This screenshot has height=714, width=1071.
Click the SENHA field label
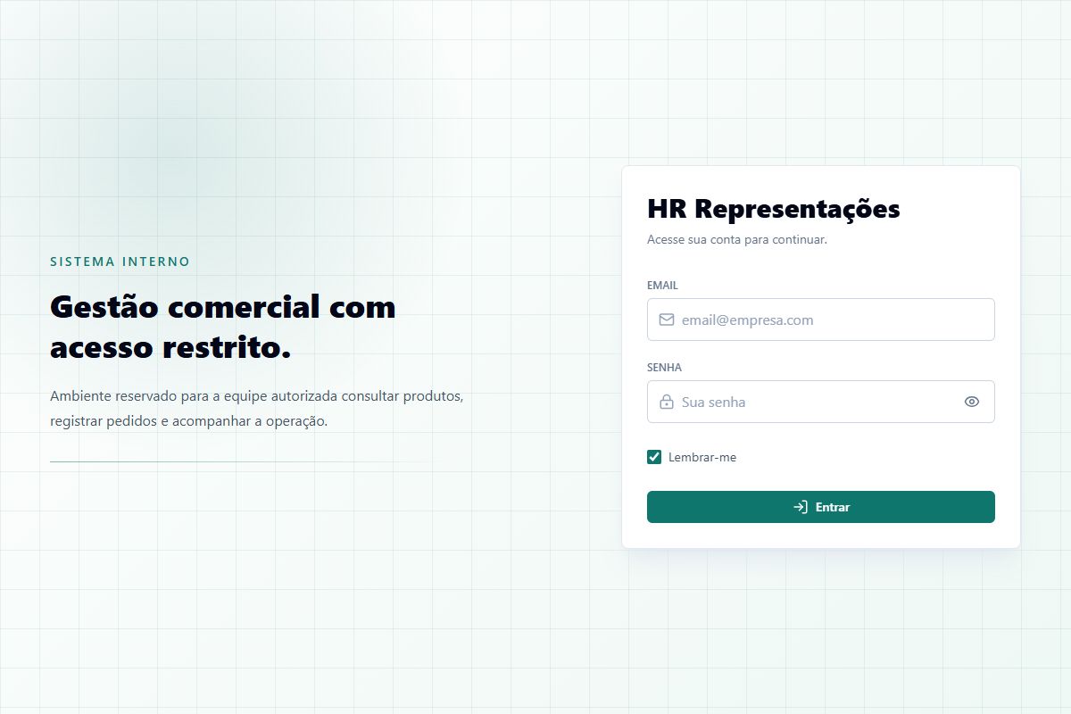click(x=664, y=368)
